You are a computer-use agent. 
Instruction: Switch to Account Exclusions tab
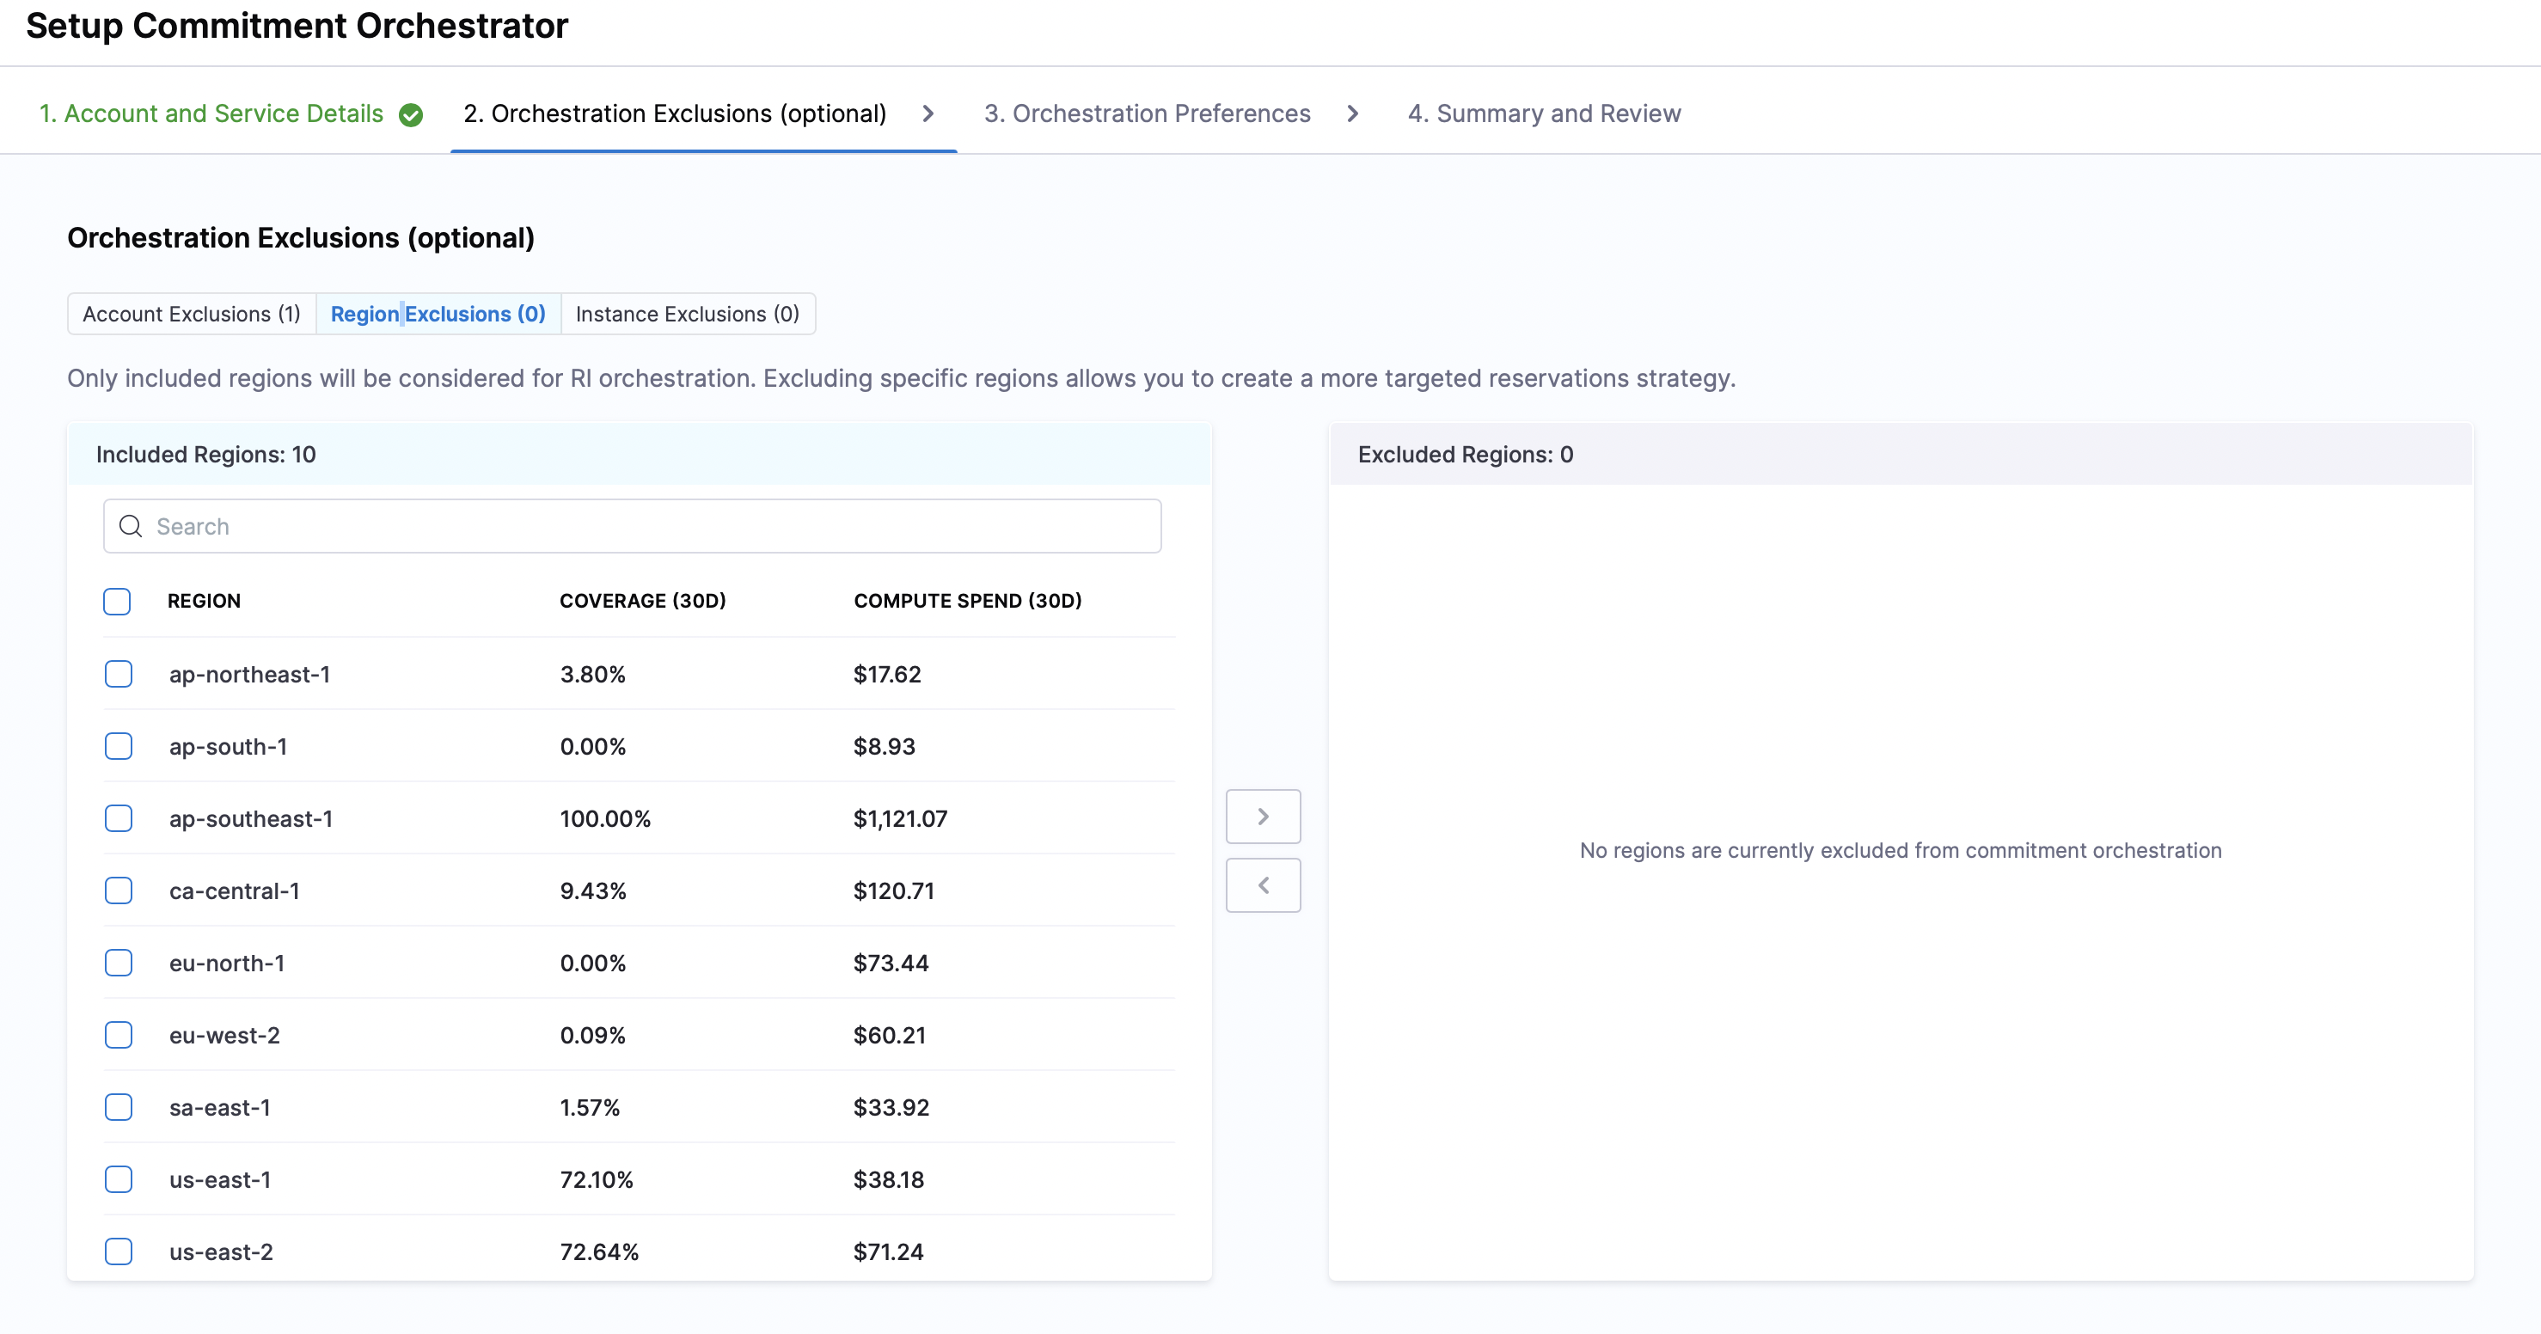pos(192,314)
